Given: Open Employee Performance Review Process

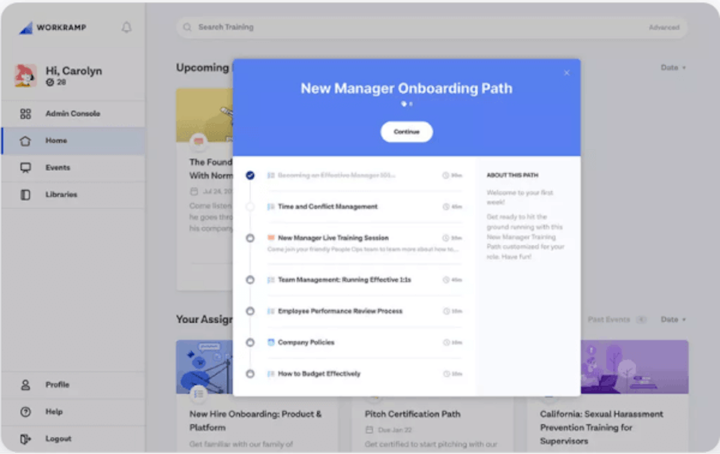Looking at the screenshot, I should (340, 311).
